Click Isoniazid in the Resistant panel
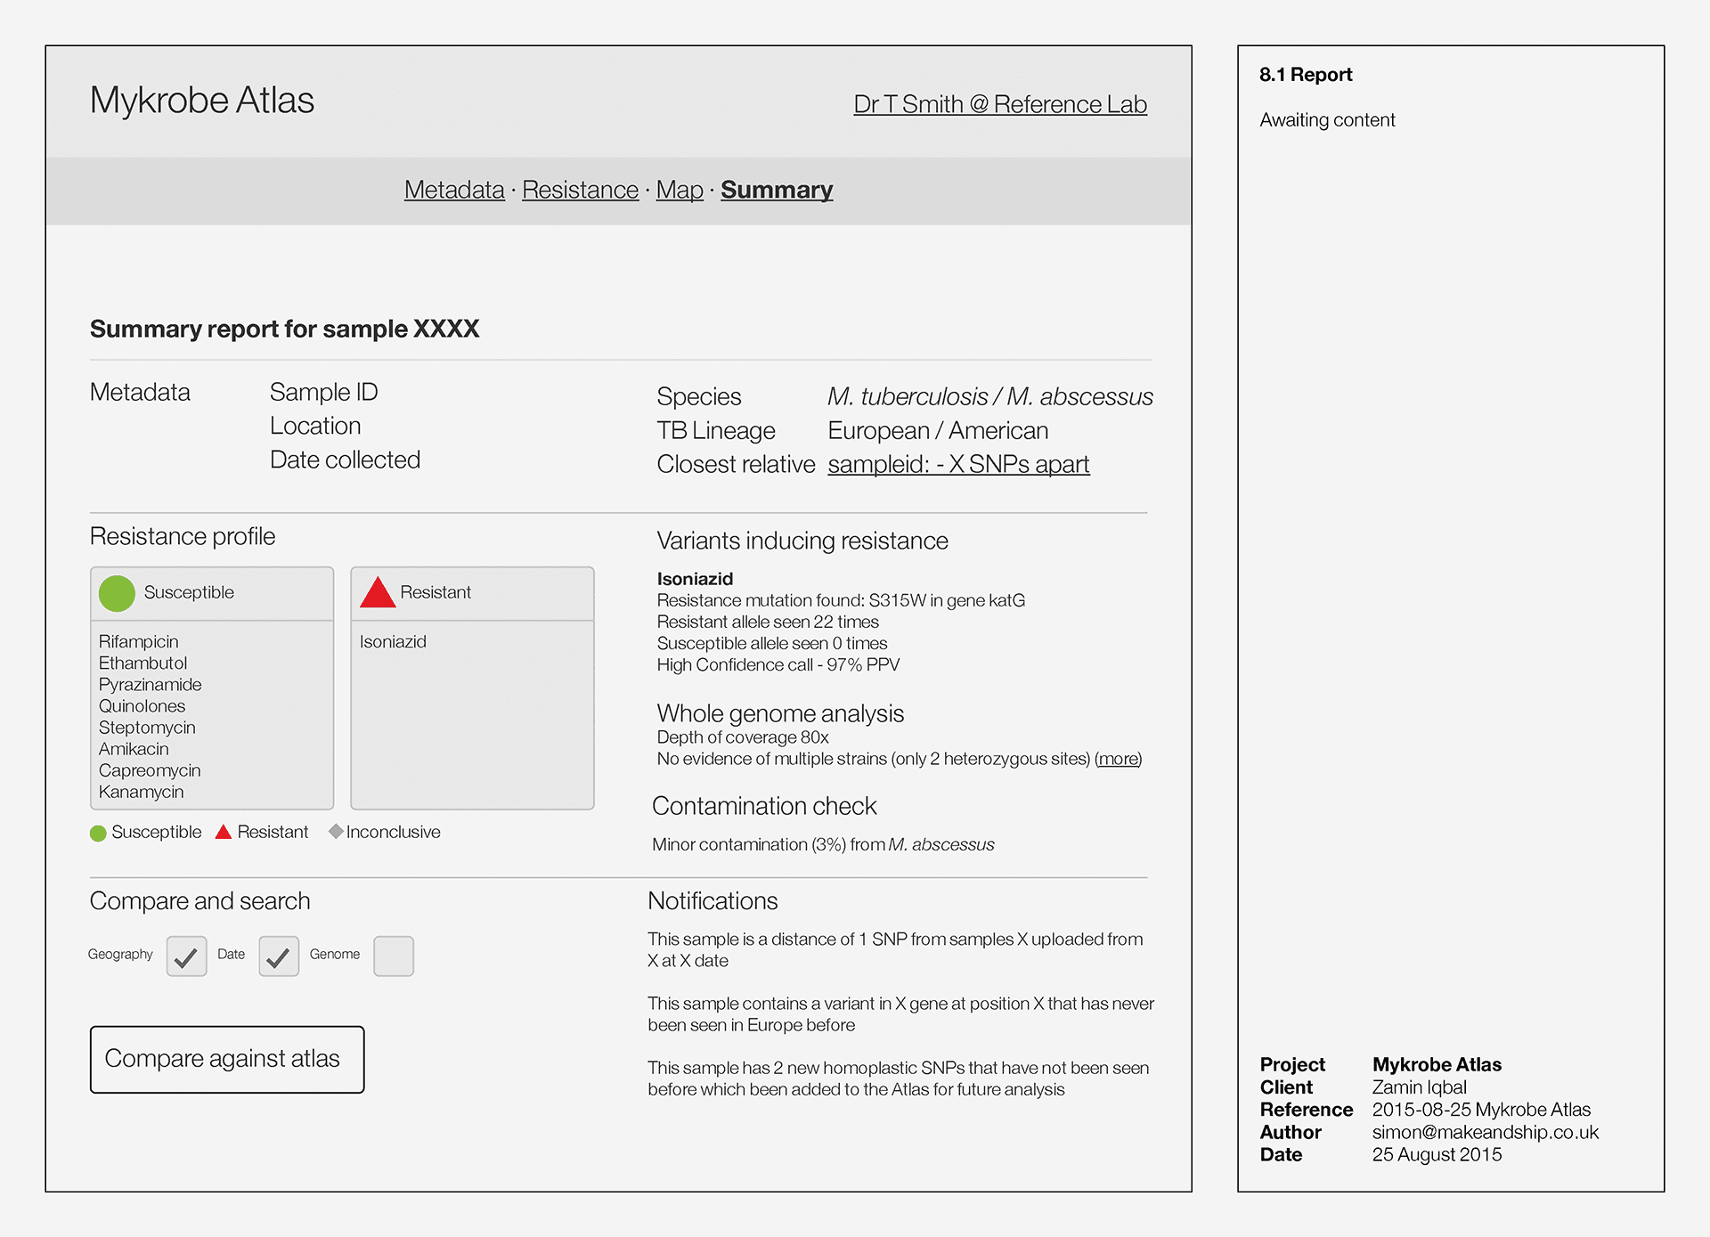The height and width of the screenshot is (1237, 1710). tap(393, 642)
